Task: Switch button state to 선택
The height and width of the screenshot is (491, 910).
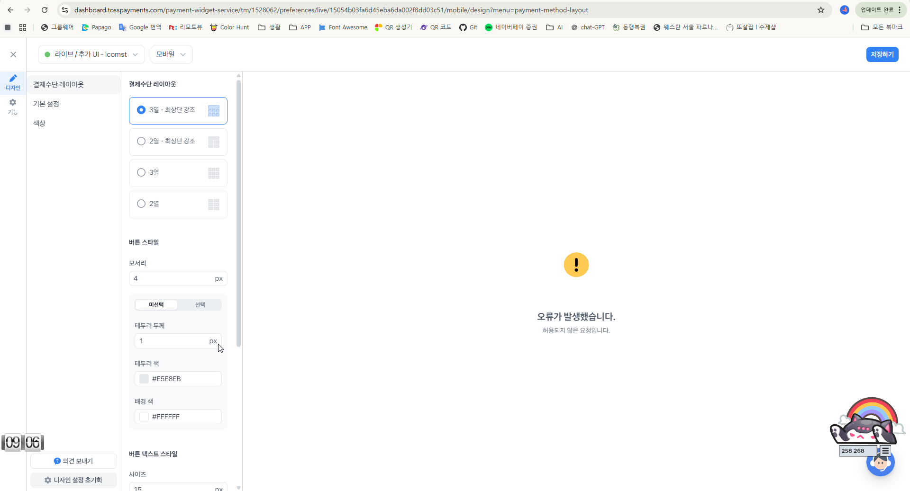Action: (200, 305)
